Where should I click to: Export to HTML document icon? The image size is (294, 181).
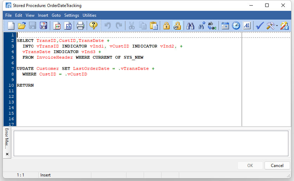click(x=68, y=26)
